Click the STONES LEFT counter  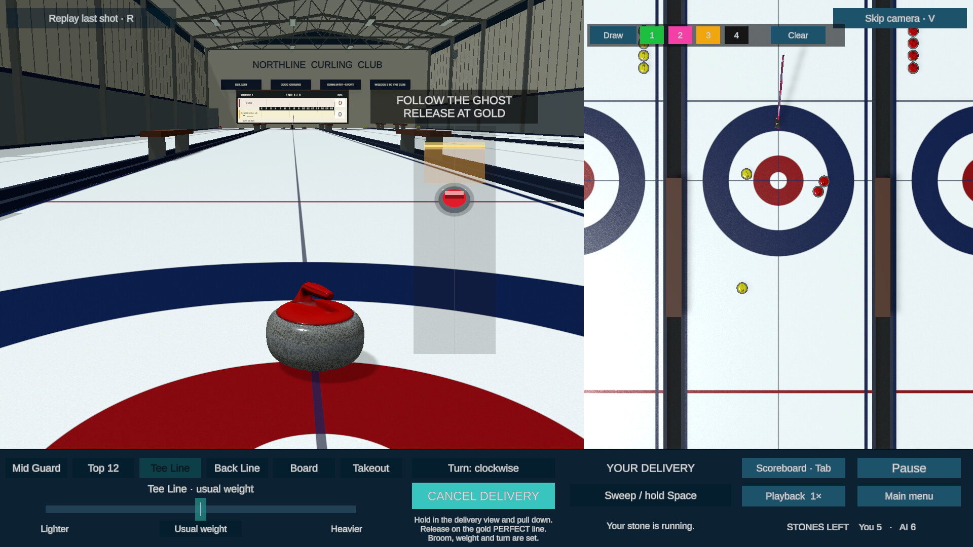point(851,527)
